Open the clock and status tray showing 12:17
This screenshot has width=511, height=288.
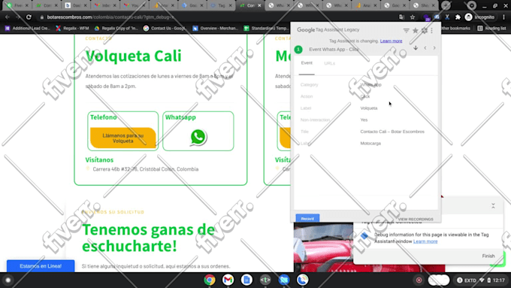(x=481, y=280)
